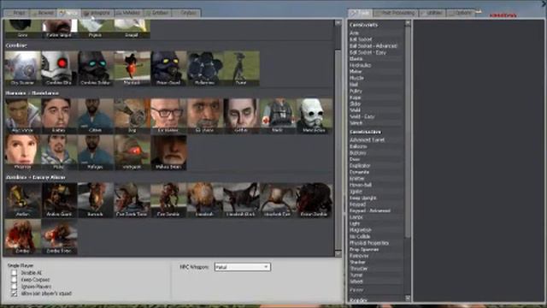
Task: Spawn the Refugee NPC
Action: tap(95, 152)
